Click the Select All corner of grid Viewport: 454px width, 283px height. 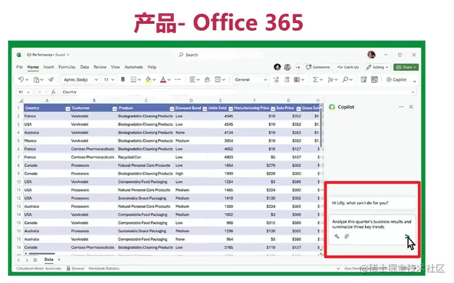(x=21, y=100)
